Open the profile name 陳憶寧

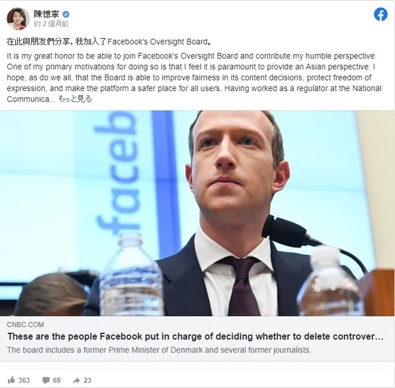coord(46,14)
